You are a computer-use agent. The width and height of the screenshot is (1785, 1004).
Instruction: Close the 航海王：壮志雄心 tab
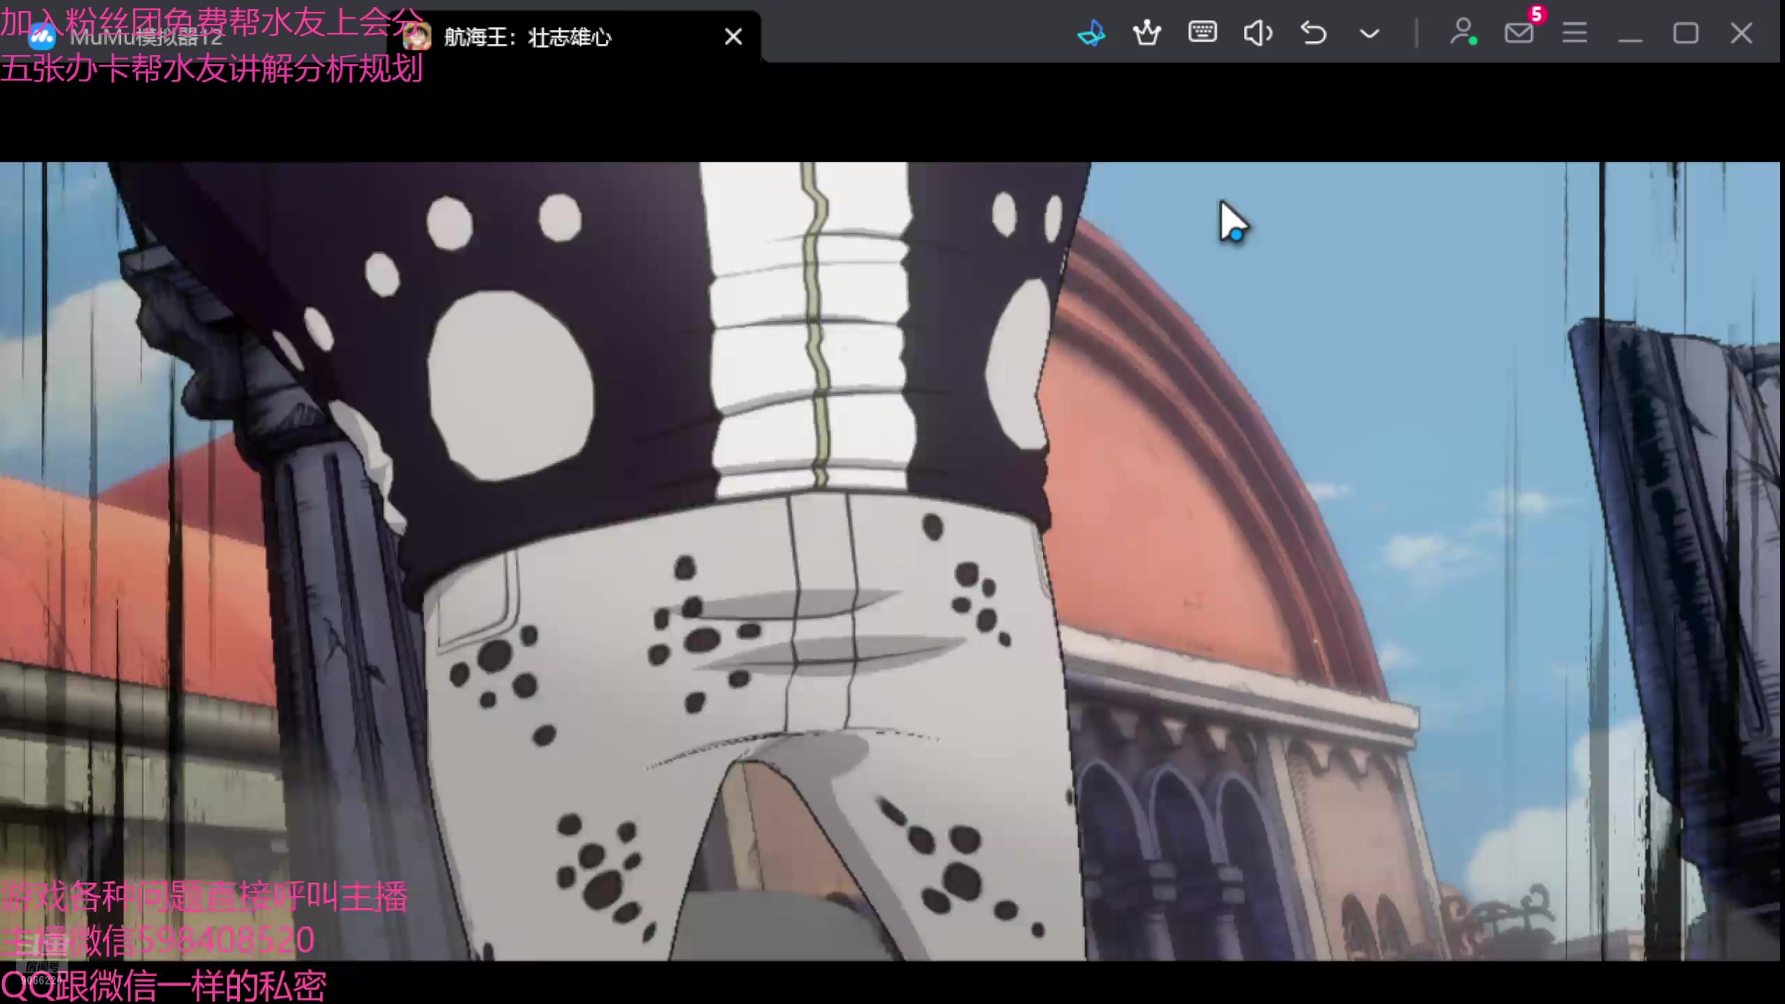[x=733, y=36]
